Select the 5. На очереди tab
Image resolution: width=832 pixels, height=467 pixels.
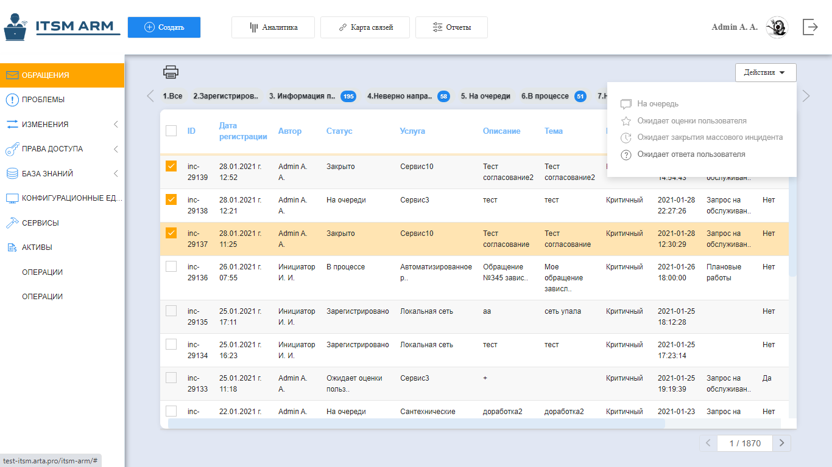click(x=485, y=96)
